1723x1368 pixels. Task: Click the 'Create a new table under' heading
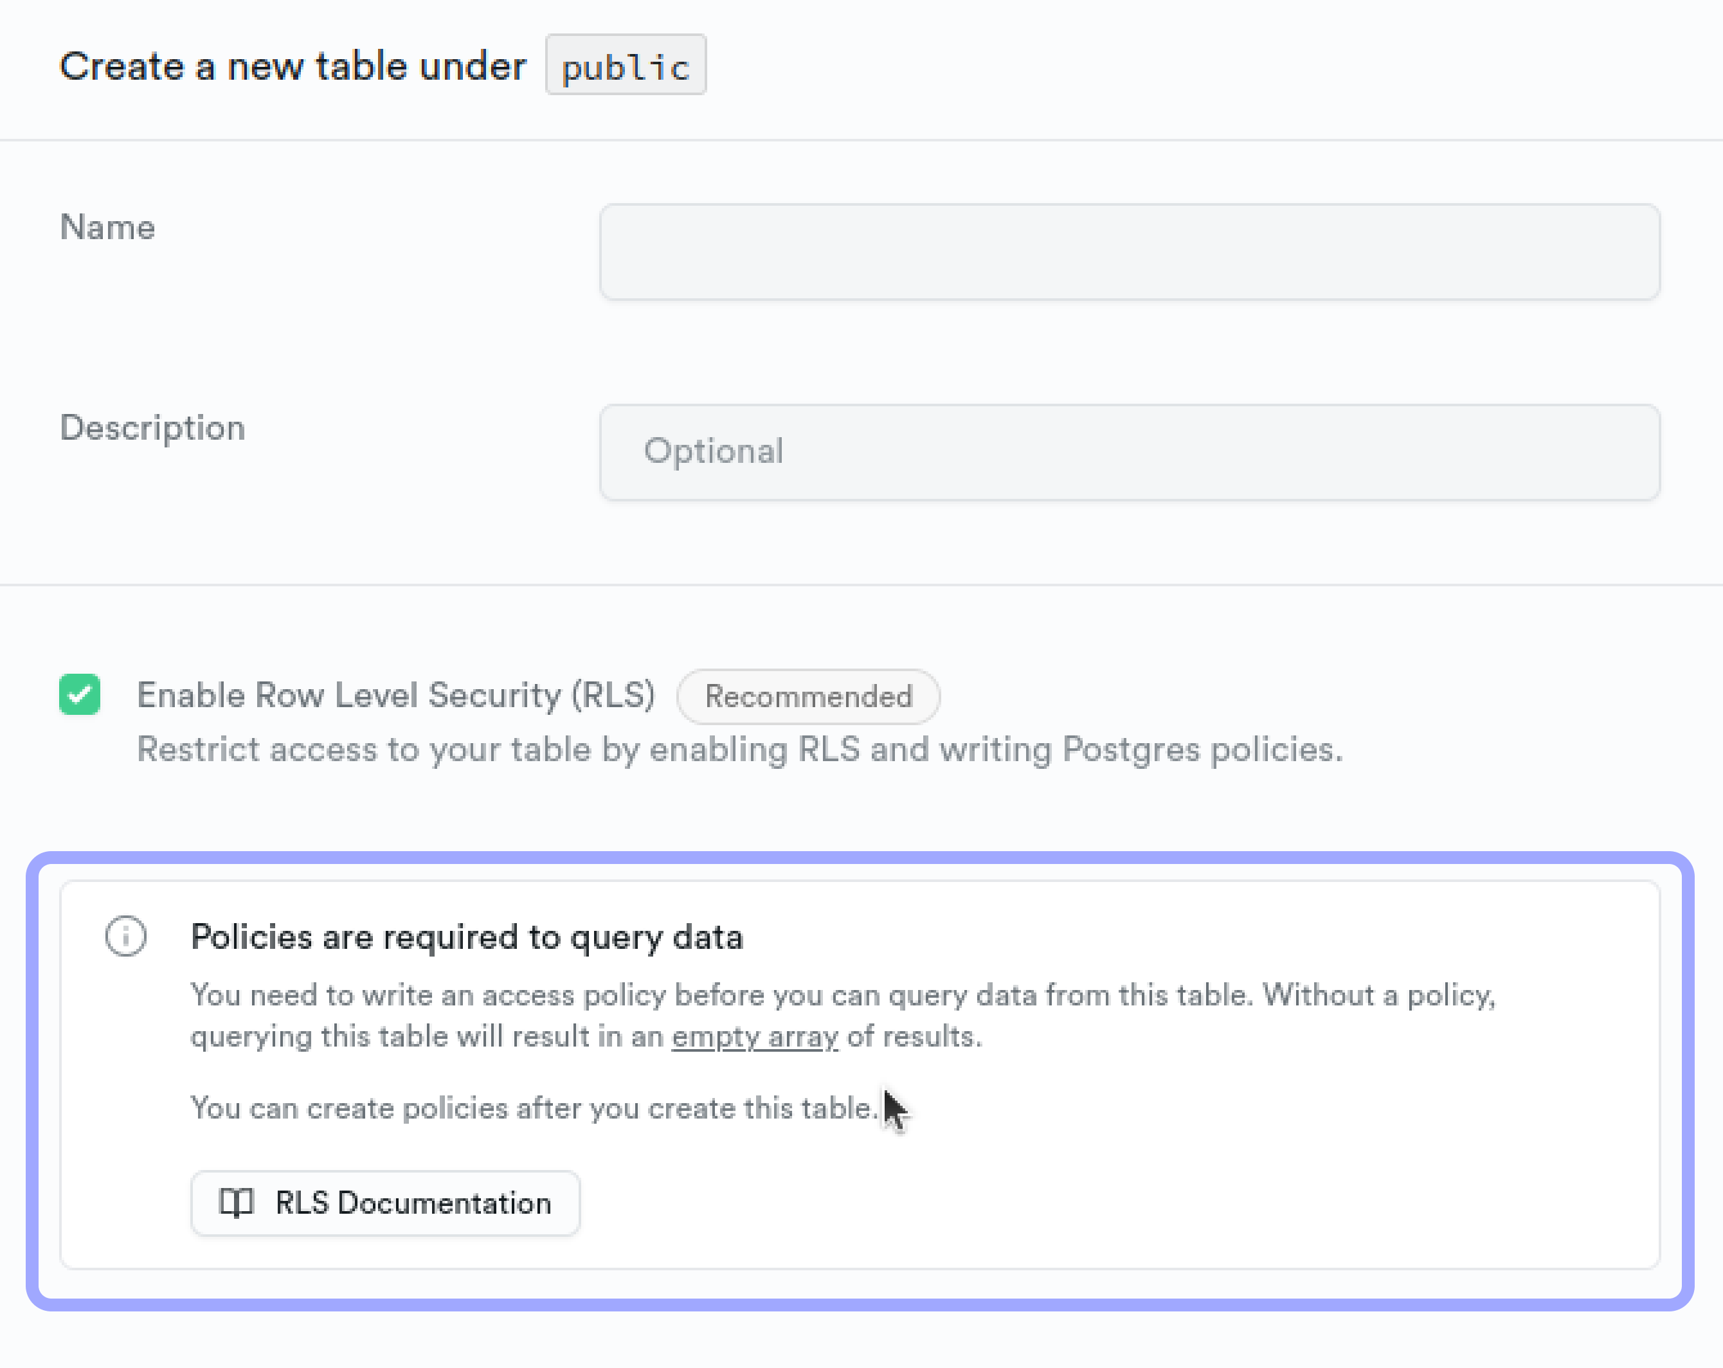(293, 66)
